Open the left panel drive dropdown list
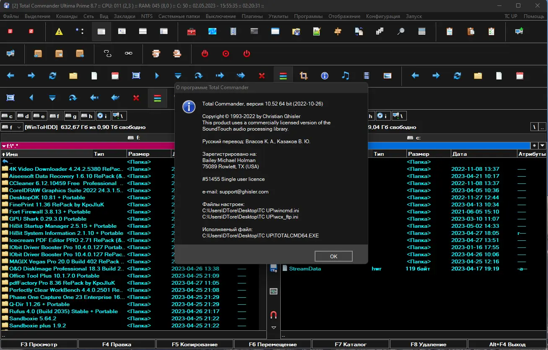Image resolution: width=548 pixels, height=350 pixels. (12, 127)
